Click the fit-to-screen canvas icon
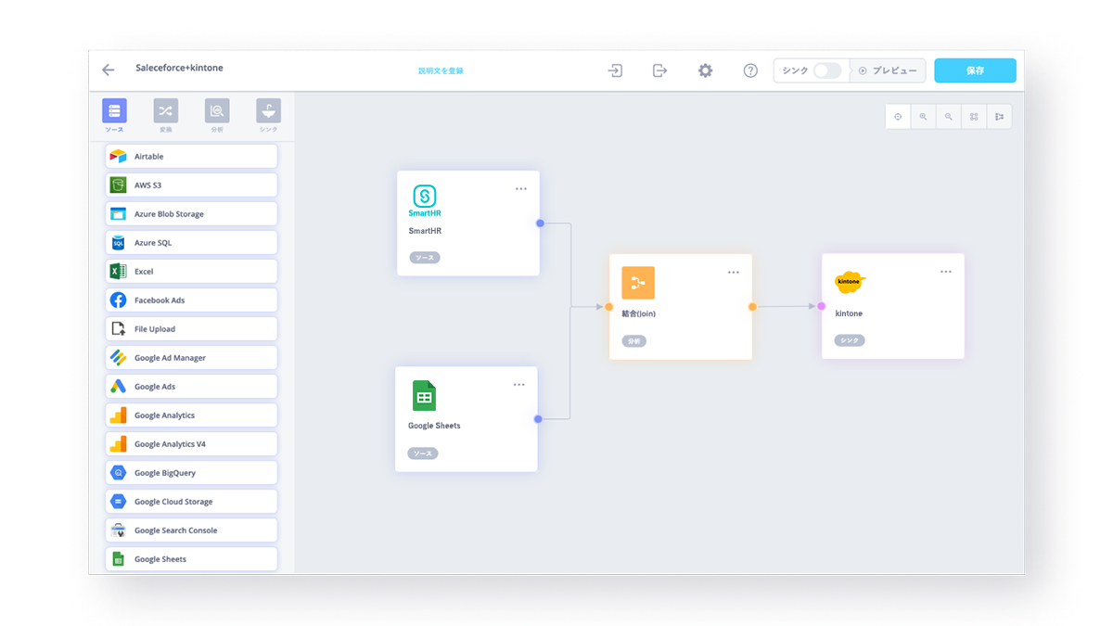 (x=974, y=116)
